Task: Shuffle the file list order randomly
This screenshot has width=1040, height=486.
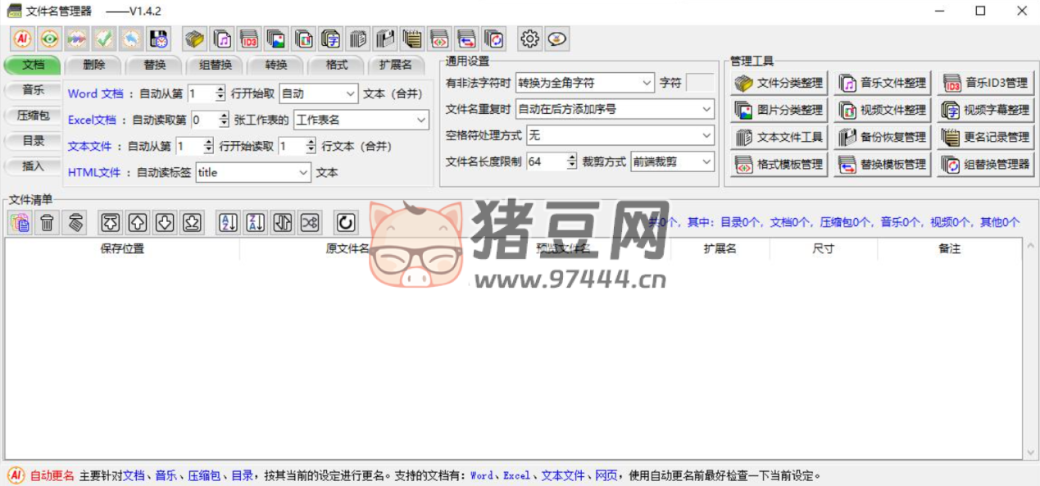Action: [309, 222]
